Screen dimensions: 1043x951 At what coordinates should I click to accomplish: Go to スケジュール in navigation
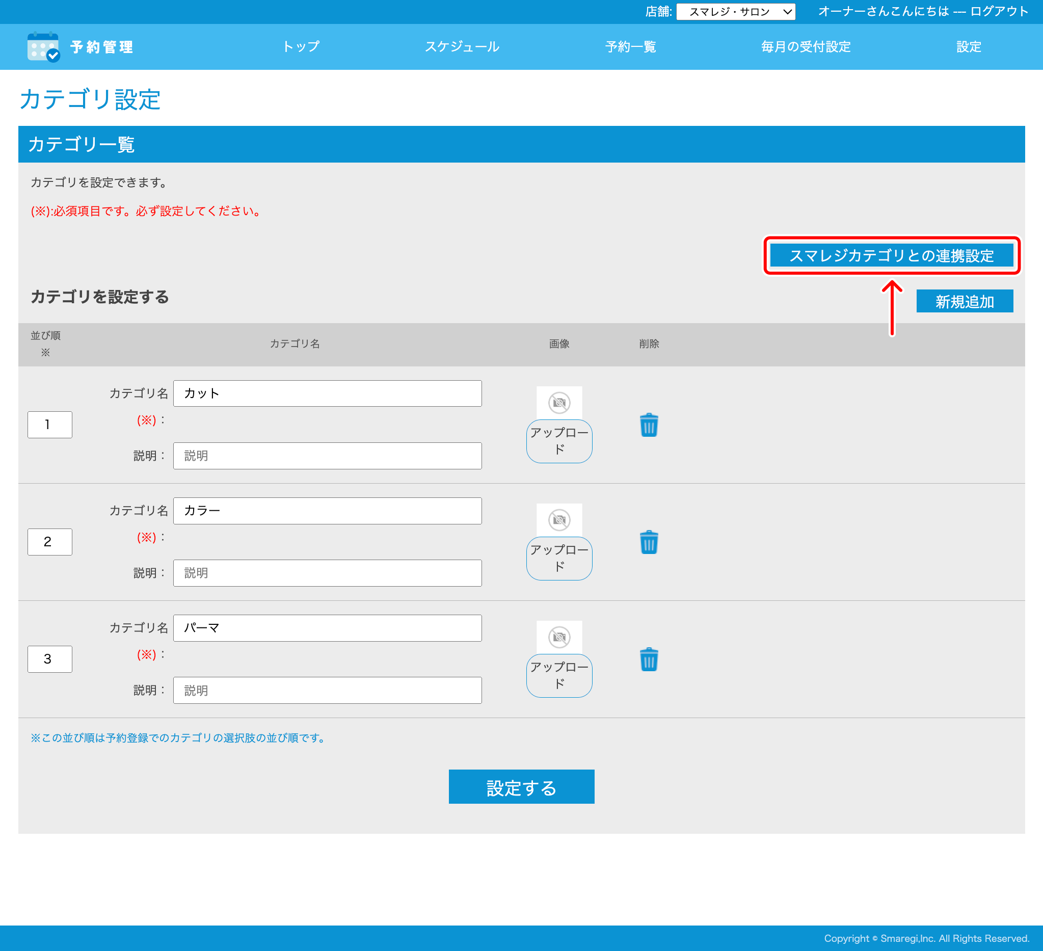(x=462, y=46)
